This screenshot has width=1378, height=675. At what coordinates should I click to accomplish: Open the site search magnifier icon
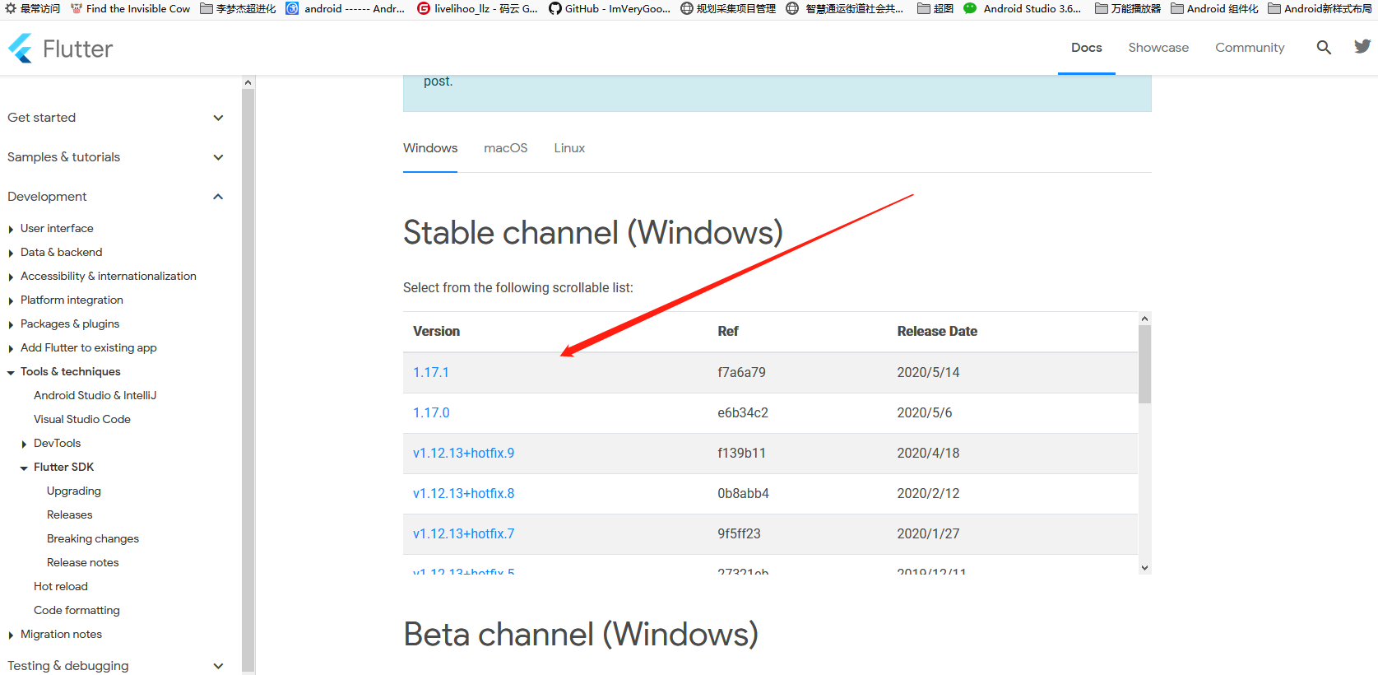coord(1324,48)
